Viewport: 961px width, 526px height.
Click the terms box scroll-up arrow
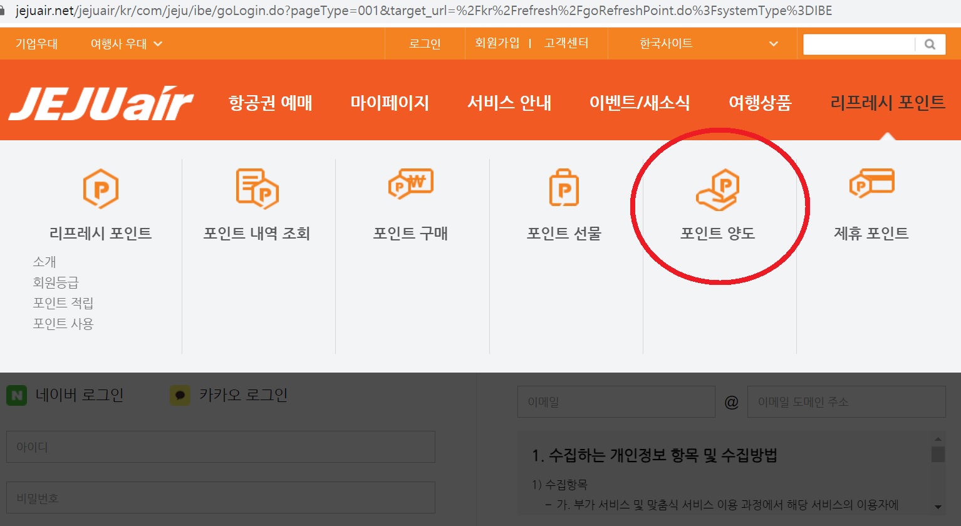[938, 439]
